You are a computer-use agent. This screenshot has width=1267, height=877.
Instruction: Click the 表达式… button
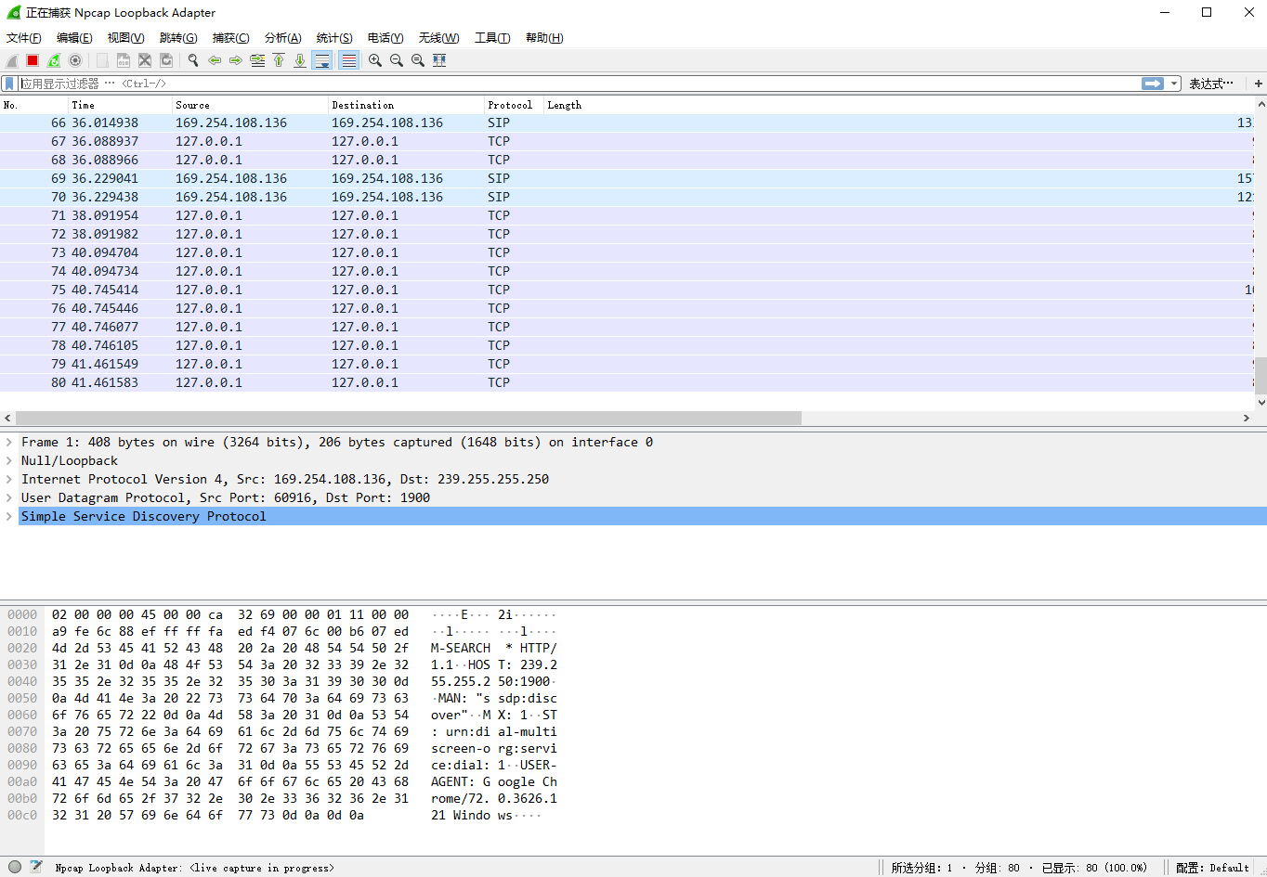pos(1212,83)
